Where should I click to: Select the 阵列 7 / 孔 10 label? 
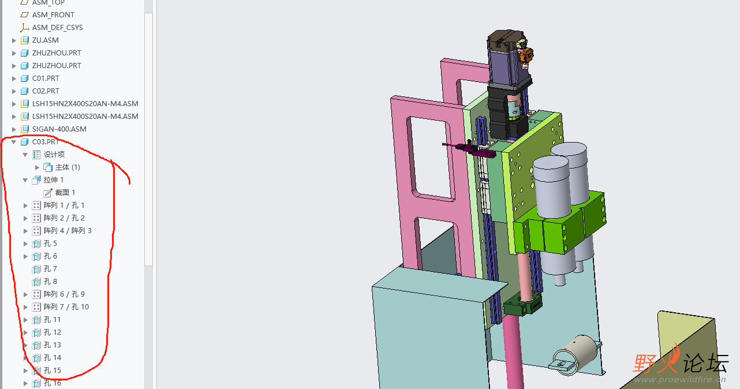[x=66, y=307]
